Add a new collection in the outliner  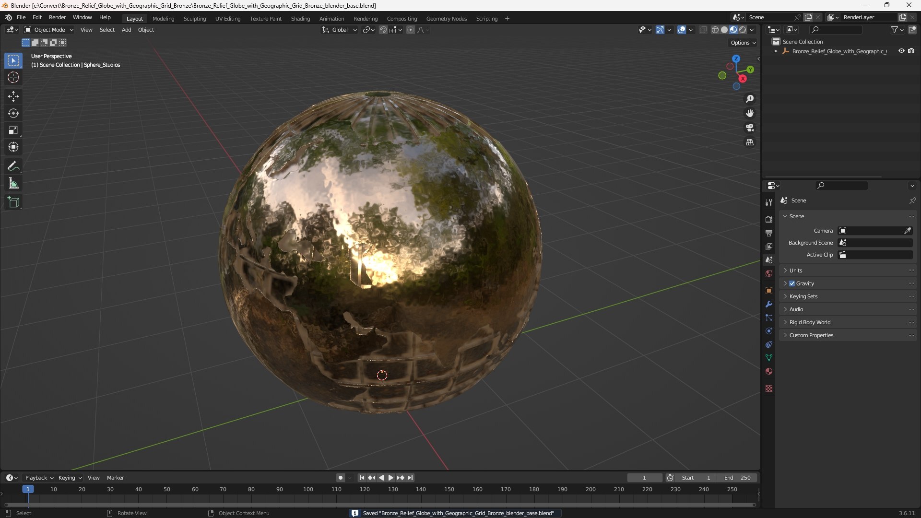(912, 30)
